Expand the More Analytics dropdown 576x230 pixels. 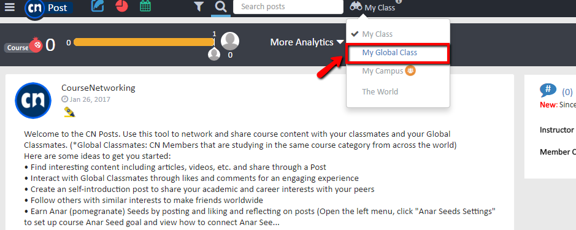pyautogui.click(x=307, y=42)
